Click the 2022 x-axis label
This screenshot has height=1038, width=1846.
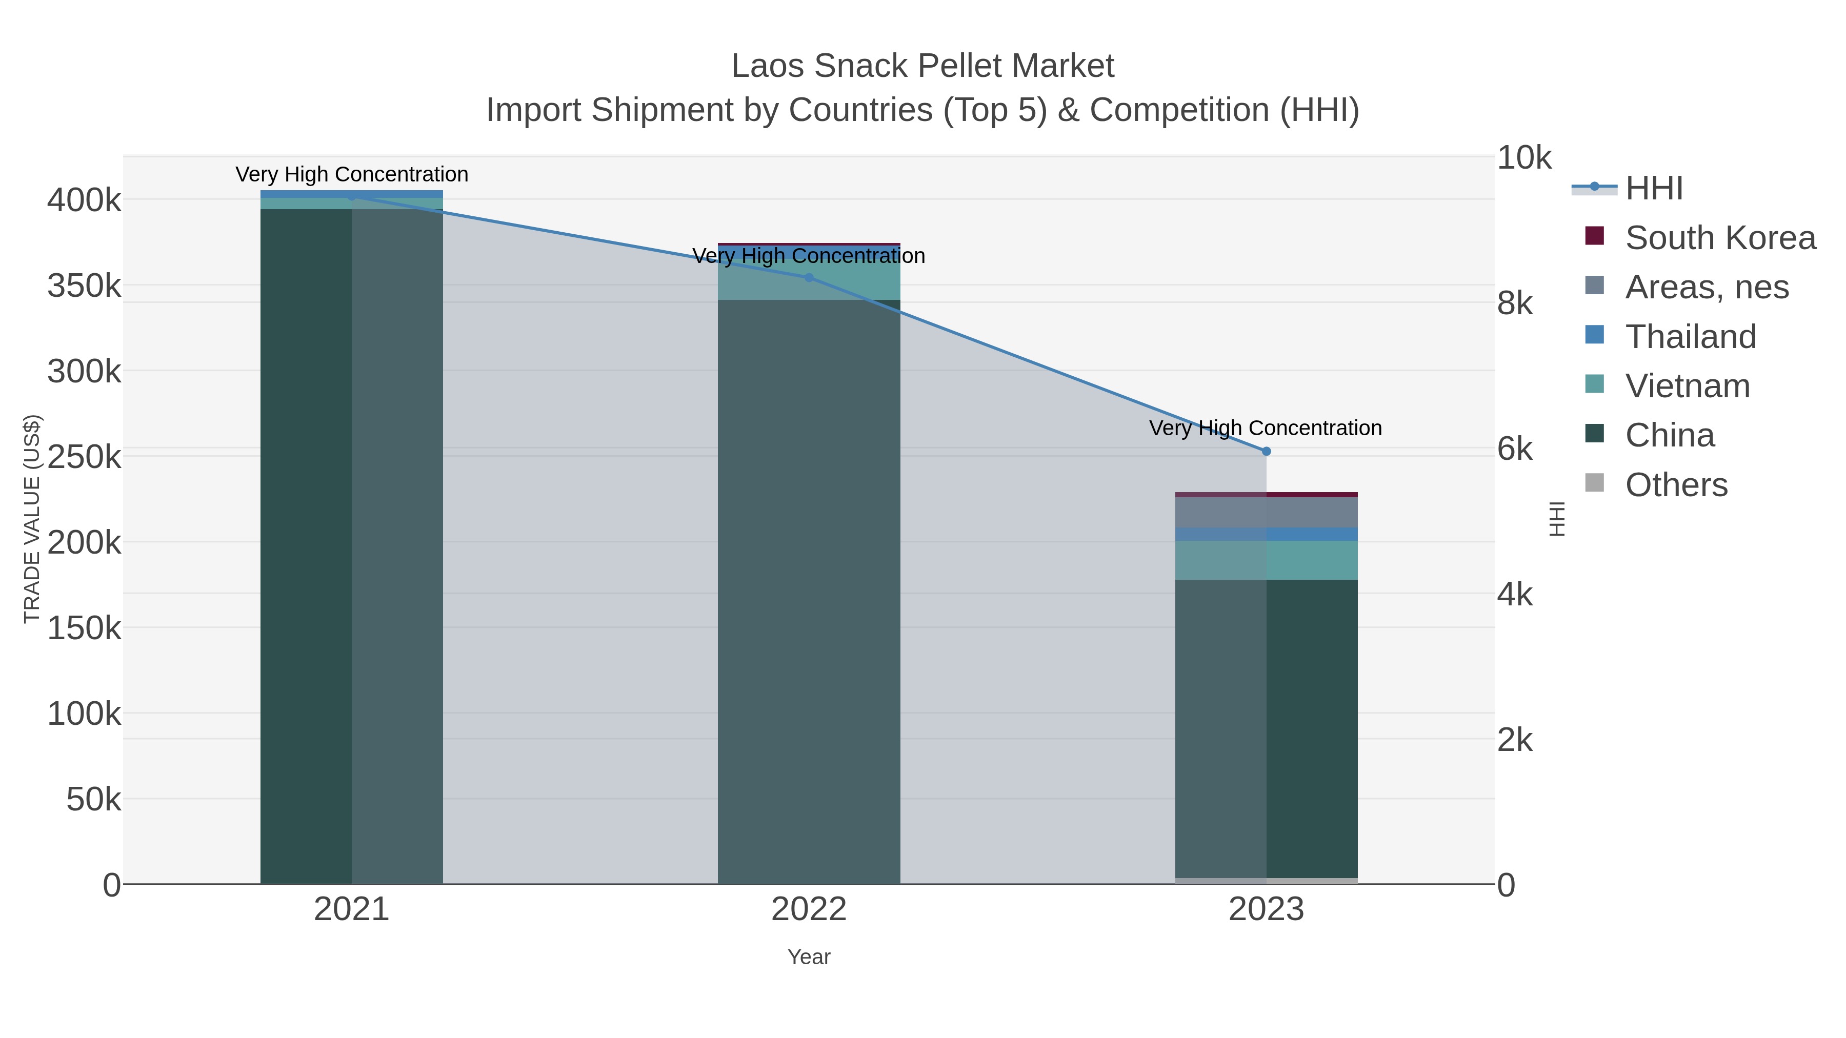point(809,910)
